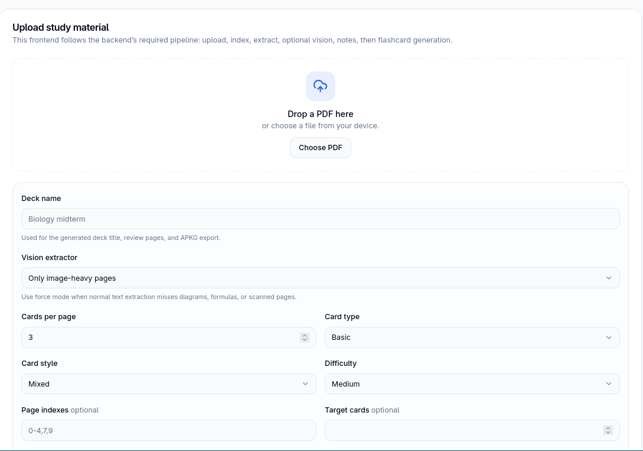Open the Vision extractor dropdown
Screen dimensions: 643x451
pos(320,278)
